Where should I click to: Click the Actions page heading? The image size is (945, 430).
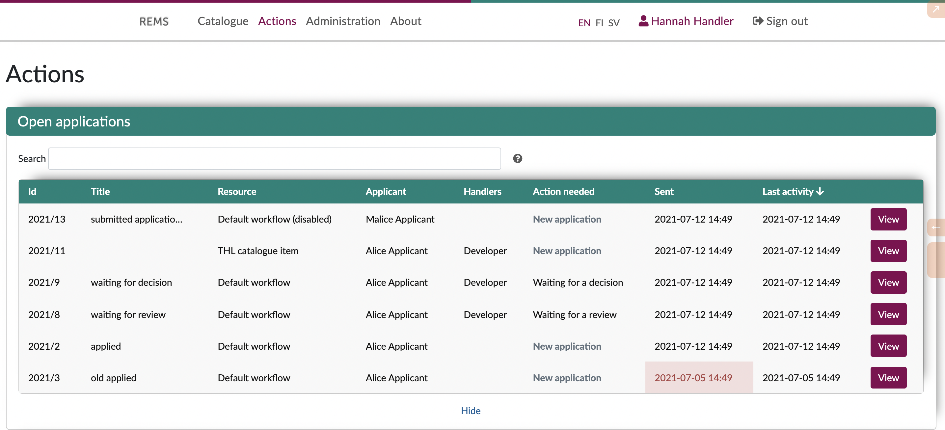[45, 74]
